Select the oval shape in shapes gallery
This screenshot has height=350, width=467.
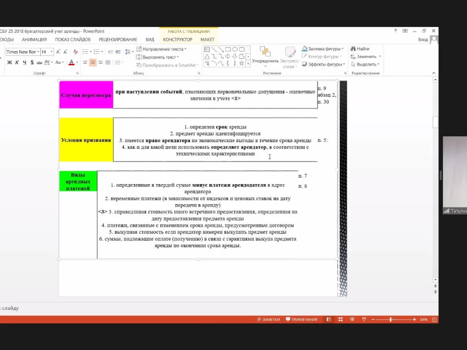[234, 49]
